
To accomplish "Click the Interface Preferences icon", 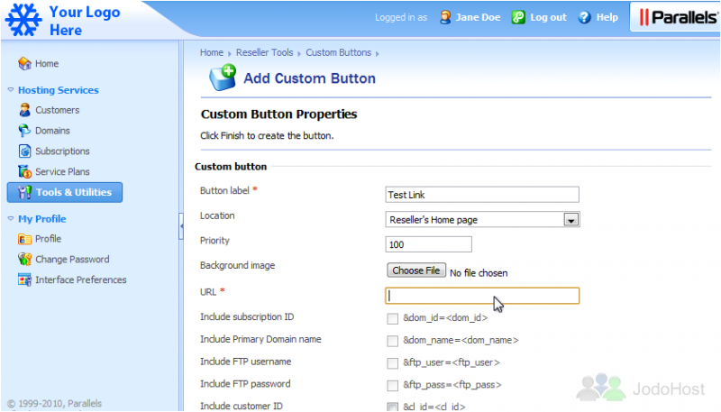I will coord(24,279).
